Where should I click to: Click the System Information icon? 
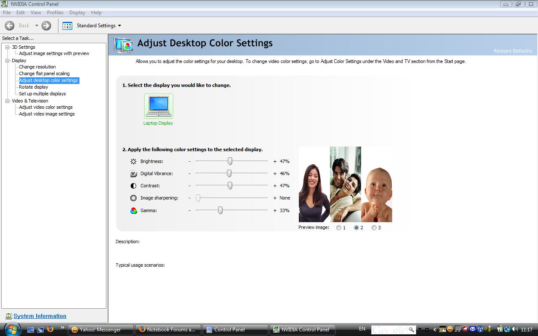8,316
